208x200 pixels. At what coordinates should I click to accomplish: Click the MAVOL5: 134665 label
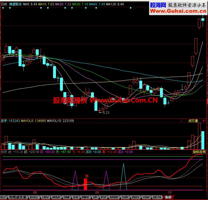pyautogui.click(x=33, y=121)
